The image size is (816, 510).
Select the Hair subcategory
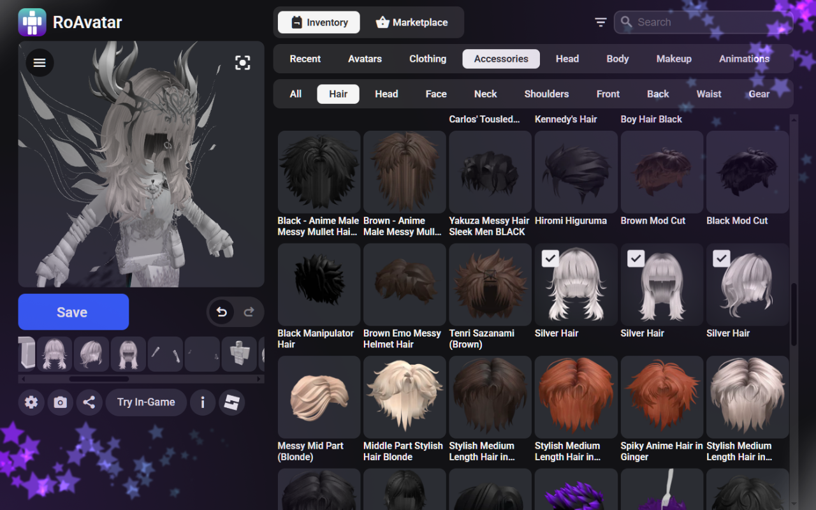[339, 94]
